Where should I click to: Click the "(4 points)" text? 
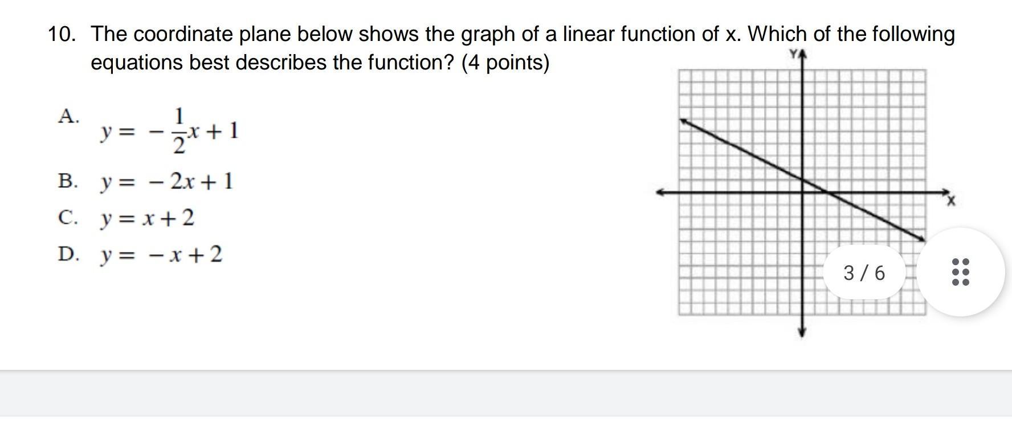coord(505,62)
